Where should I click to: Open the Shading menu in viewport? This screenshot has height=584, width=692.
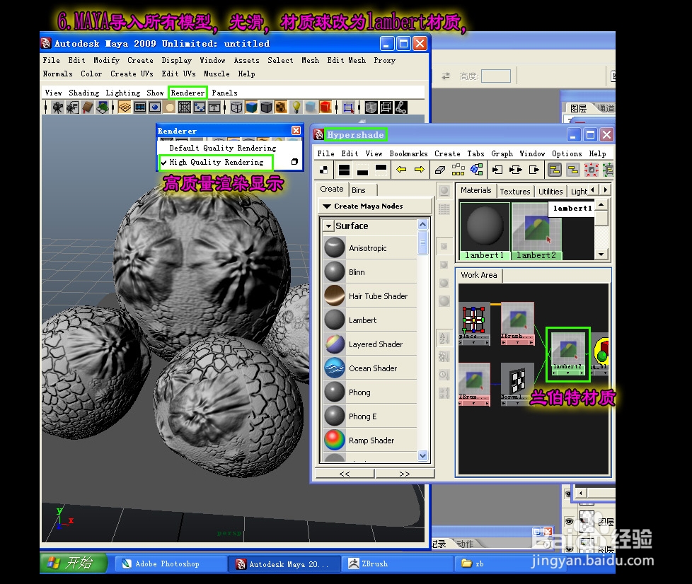click(x=84, y=93)
